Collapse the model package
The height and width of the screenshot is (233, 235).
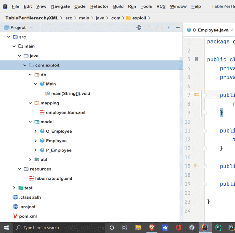pos(30,122)
